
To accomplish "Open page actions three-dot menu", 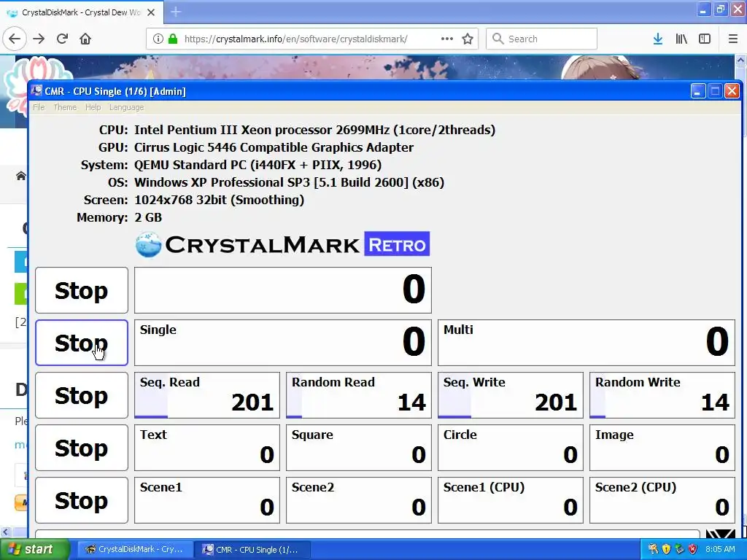I will [447, 39].
